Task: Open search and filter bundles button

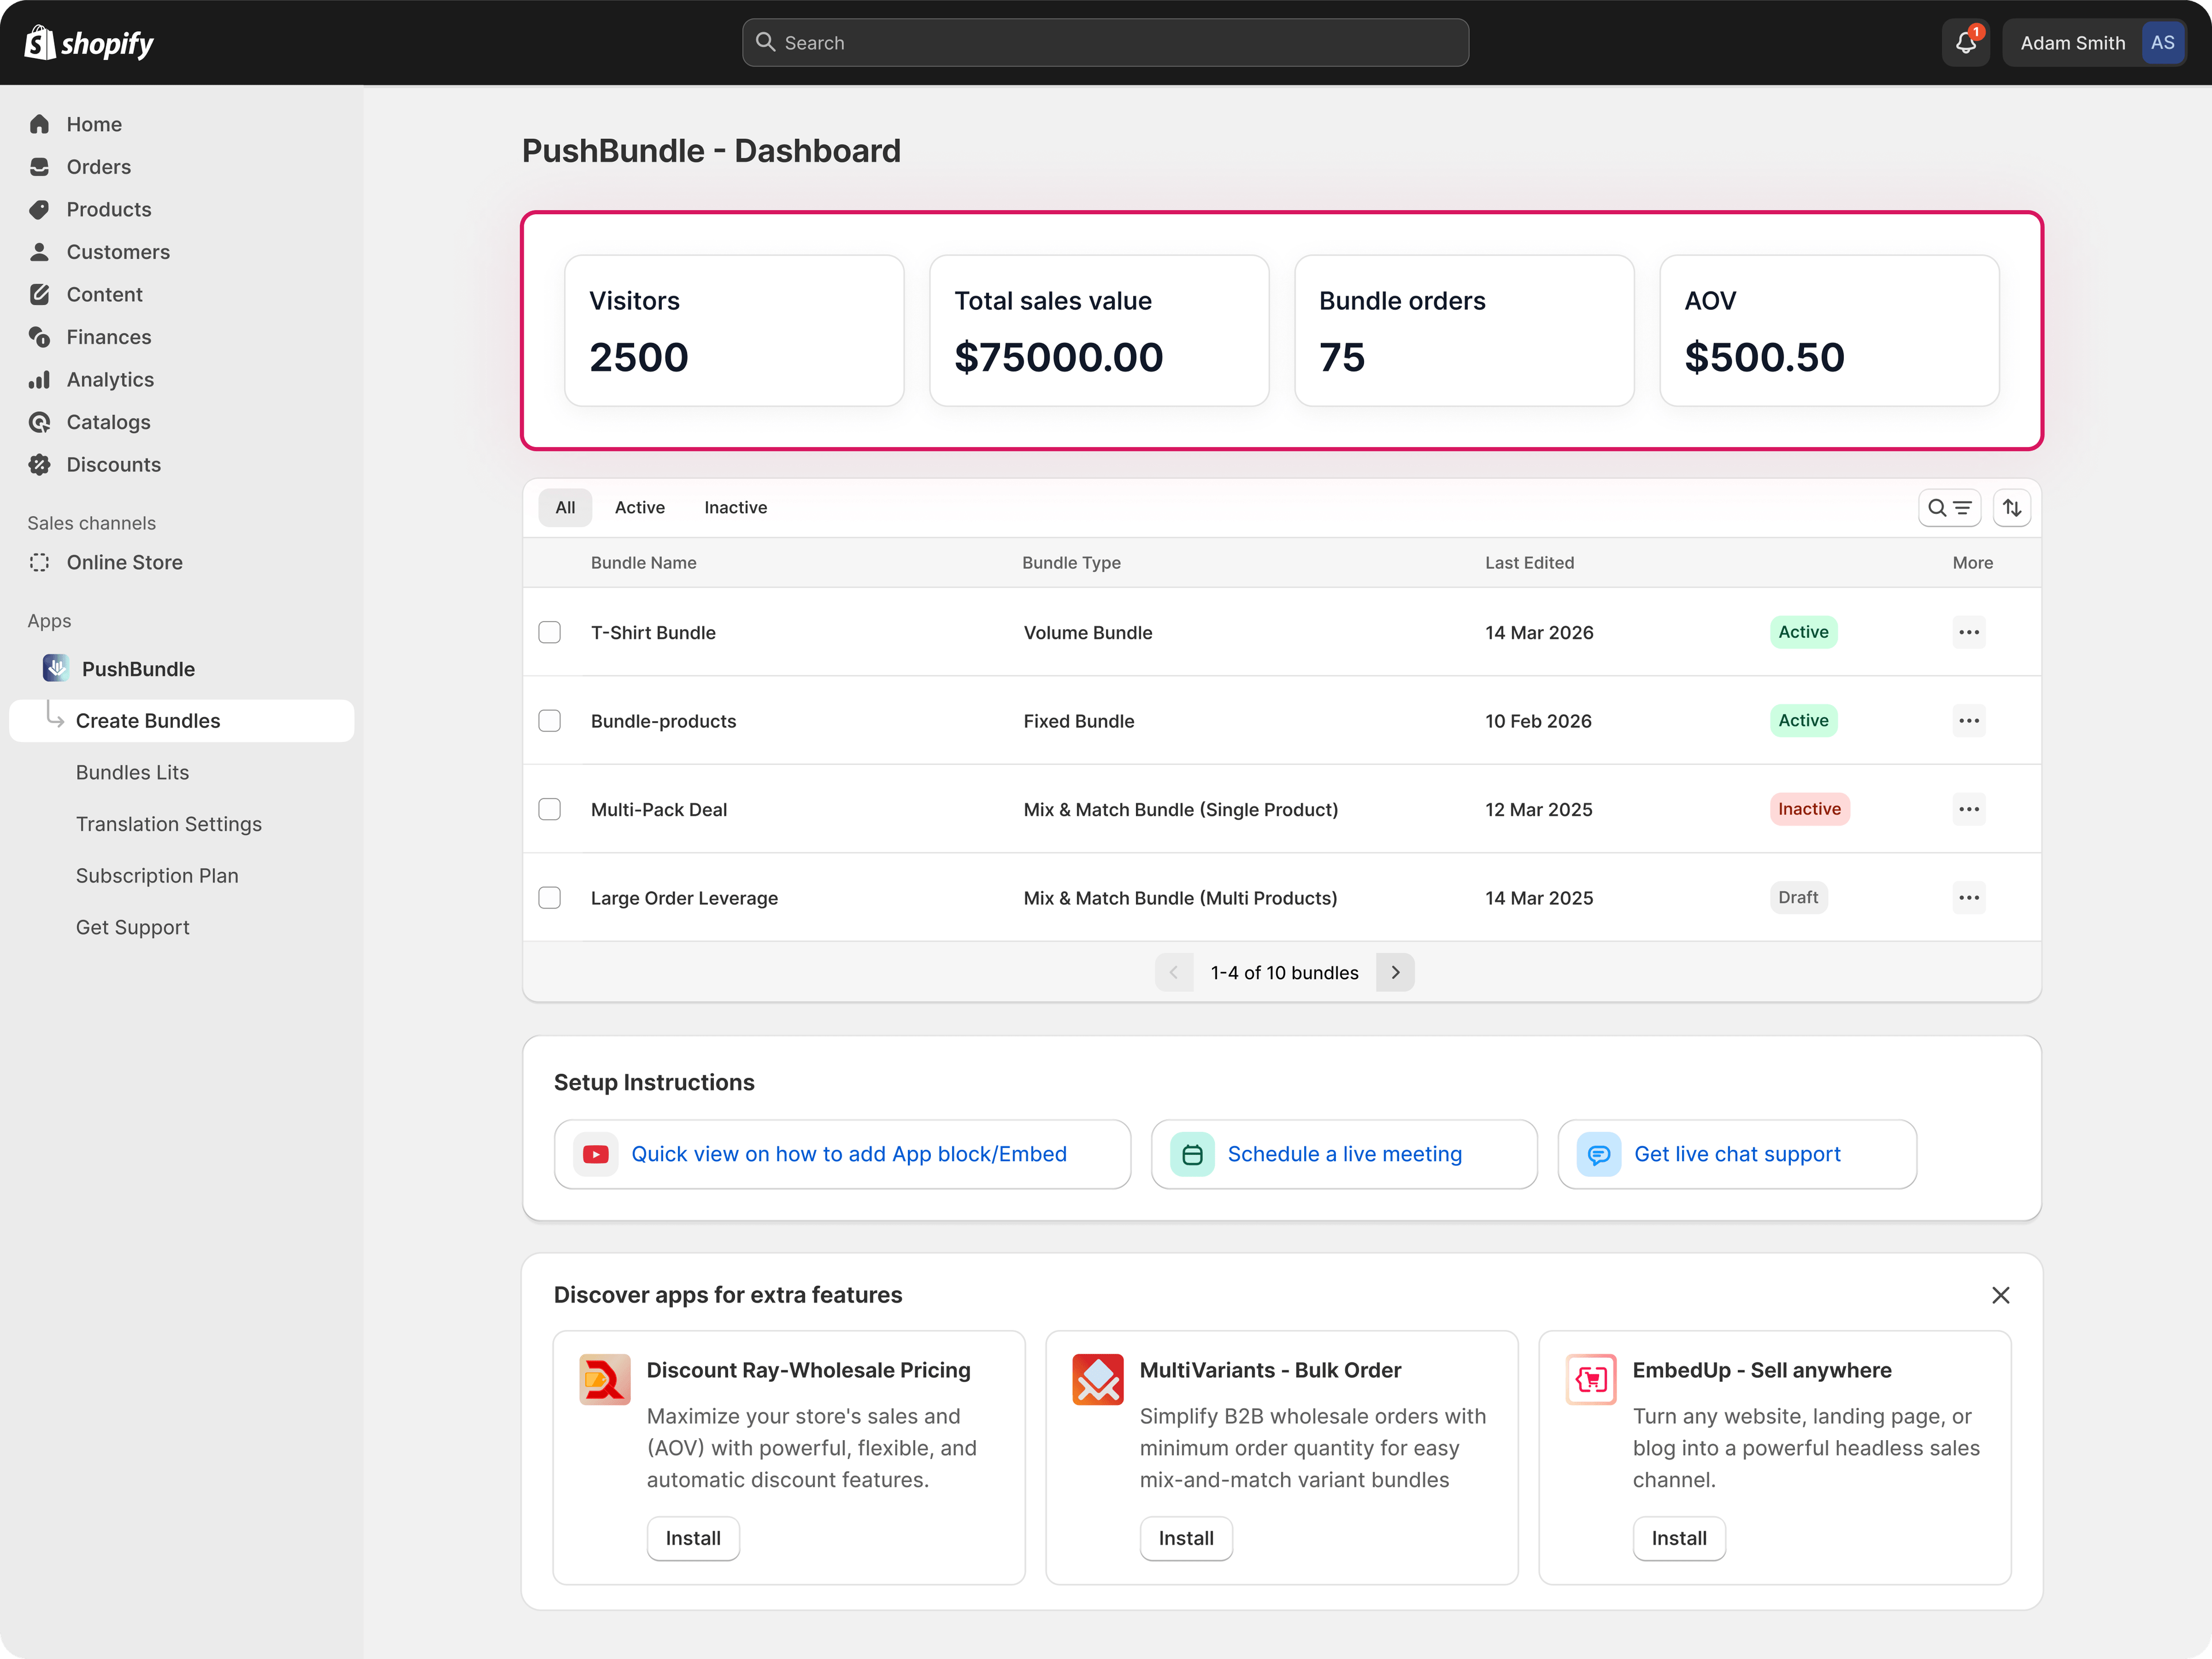Action: coord(1949,508)
